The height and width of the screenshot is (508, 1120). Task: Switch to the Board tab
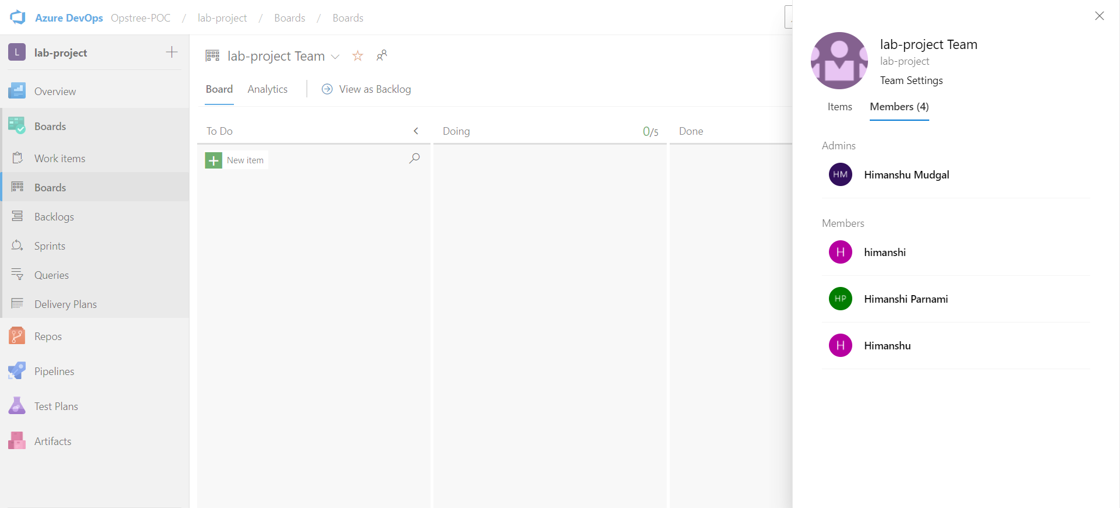point(219,89)
